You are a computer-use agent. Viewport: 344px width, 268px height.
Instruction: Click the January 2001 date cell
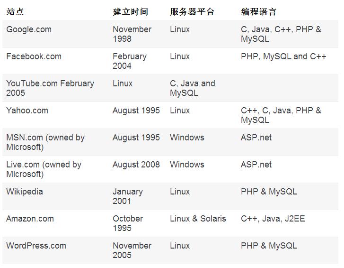(x=127, y=196)
